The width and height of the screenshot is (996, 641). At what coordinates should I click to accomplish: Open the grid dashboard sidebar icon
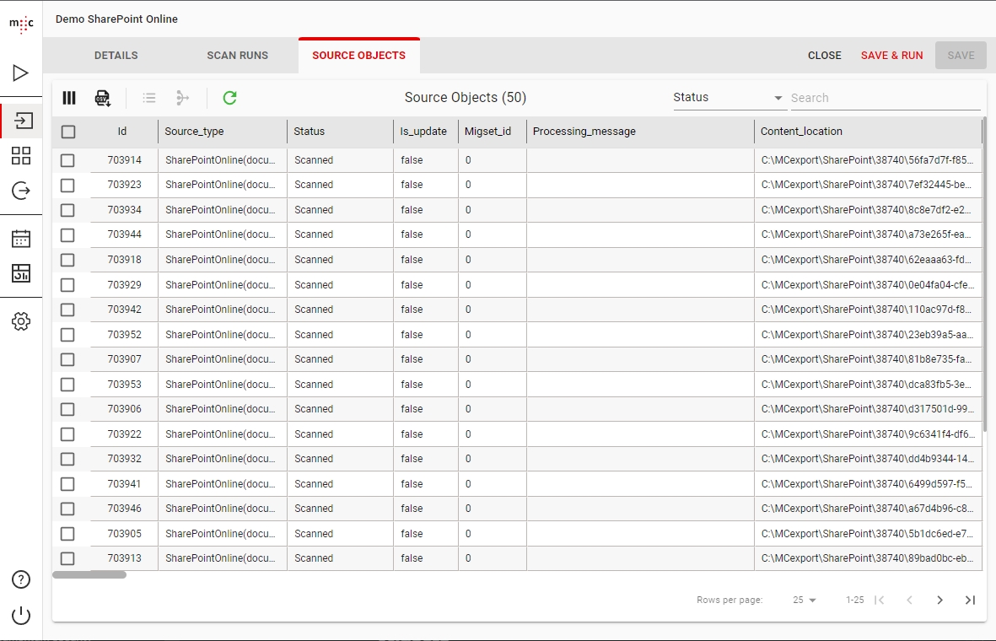click(21, 155)
